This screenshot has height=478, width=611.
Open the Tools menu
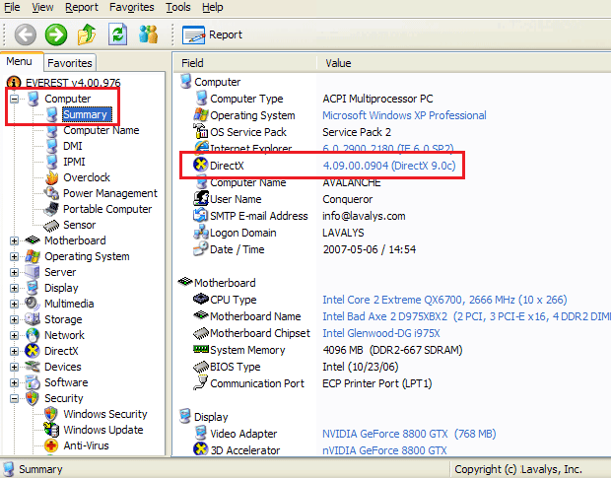click(x=178, y=7)
